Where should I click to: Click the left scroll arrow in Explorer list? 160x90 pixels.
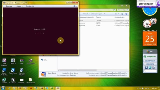[58, 70]
